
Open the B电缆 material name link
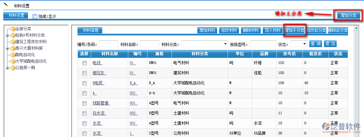click(x=99, y=83)
